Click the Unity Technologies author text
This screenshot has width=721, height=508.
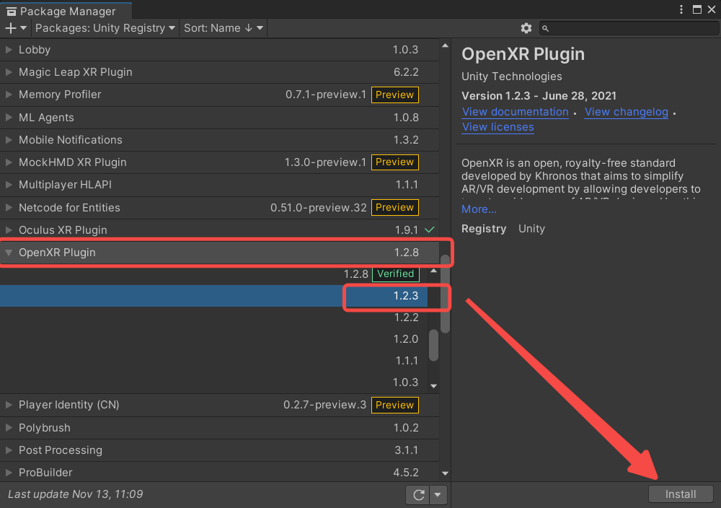[511, 76]
